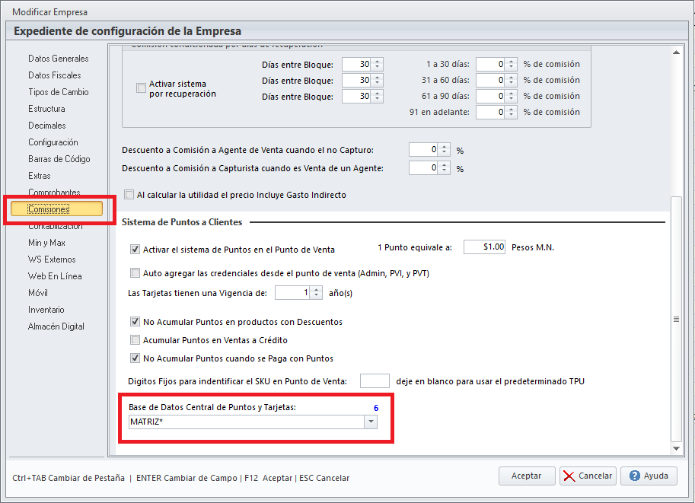The image size is (695, 503).
Task: Click the Digitos Fijos SKU input field
Action: [374, 380]
